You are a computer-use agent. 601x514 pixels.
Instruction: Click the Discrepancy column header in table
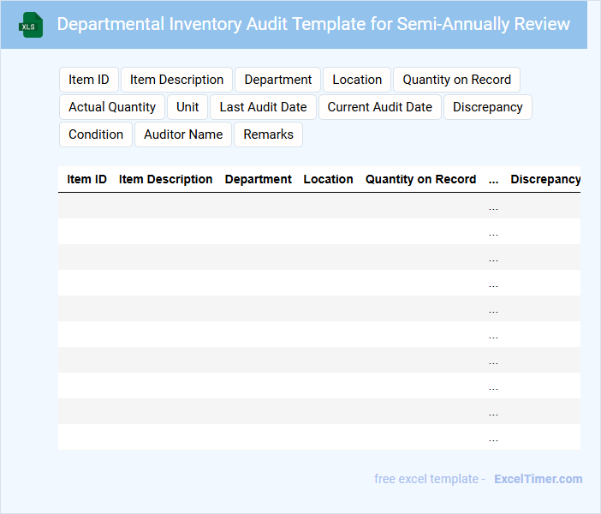545,180
